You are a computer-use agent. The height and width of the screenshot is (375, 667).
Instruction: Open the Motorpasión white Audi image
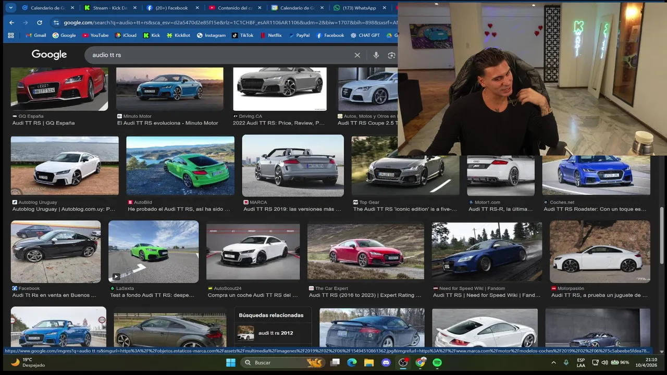point(600,252)
